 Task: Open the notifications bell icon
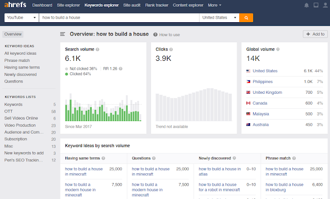(x=306, y=5)
